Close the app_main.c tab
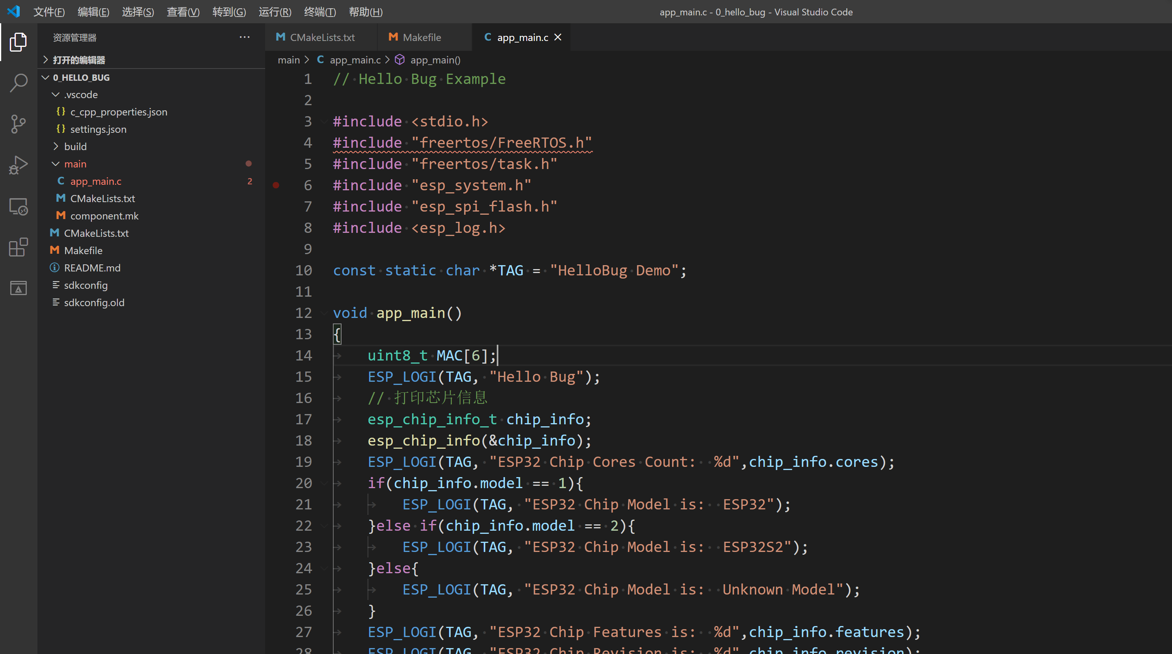 click(558, 37)
